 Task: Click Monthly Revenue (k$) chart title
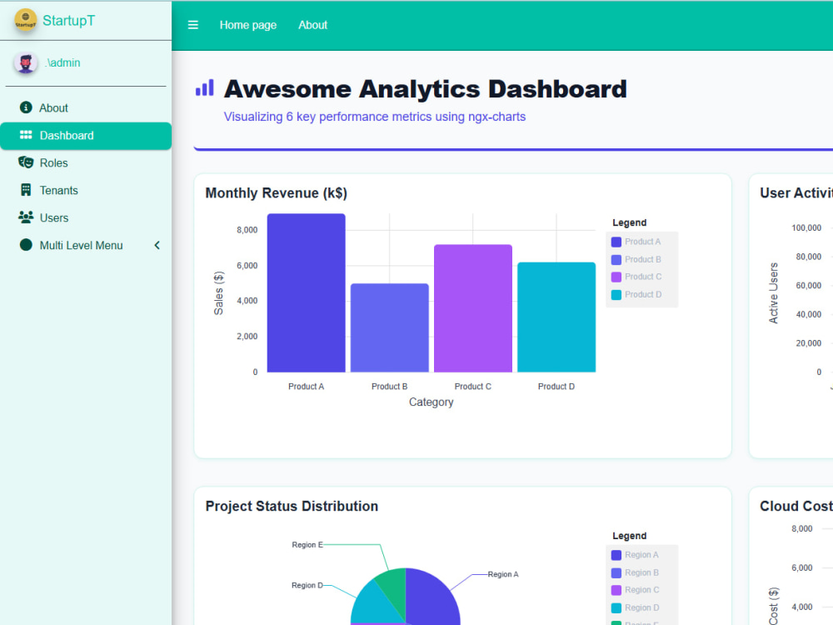coord(277,193)
